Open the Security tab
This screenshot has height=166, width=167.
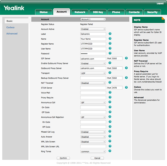pos(152,12)
